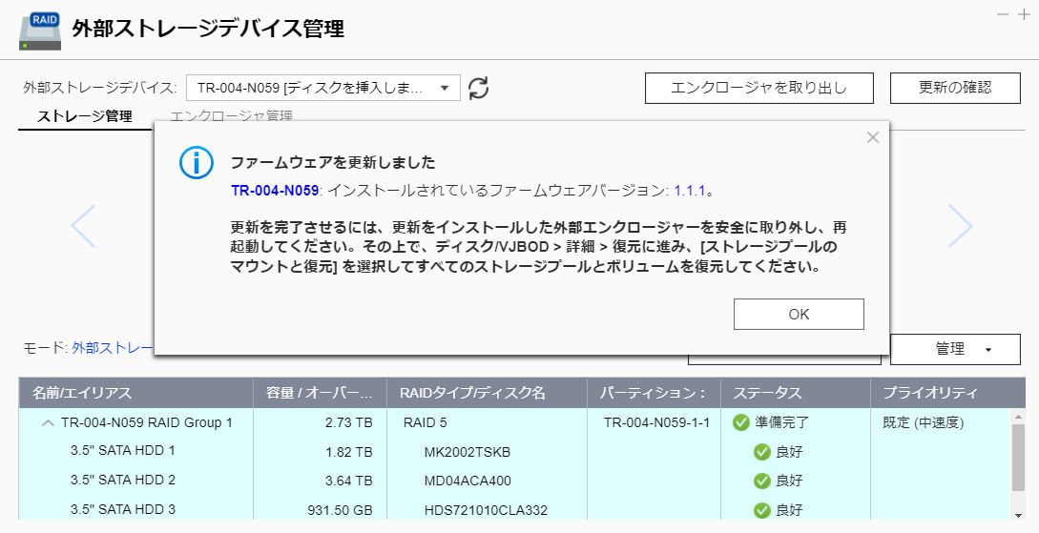Click 名前/エイリアス column header
This screenshot has width=1039, height=533.
[135, 393]
